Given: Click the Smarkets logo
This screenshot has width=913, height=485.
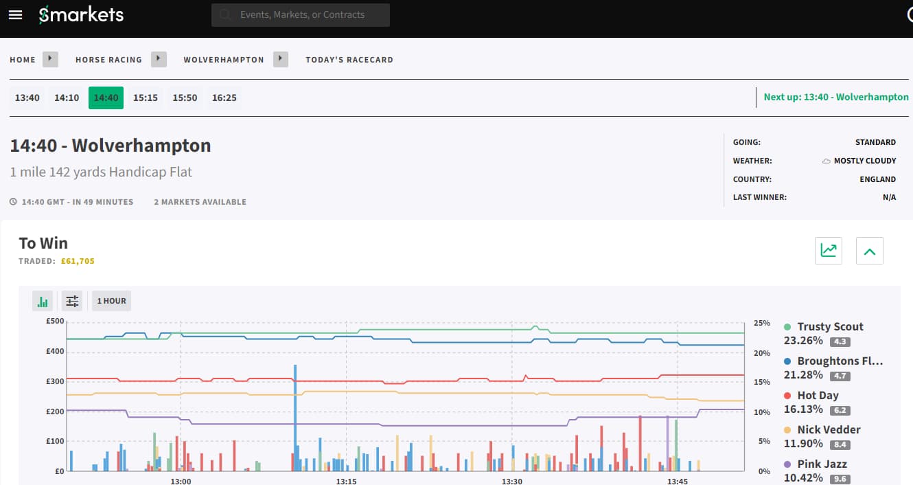Looking at the screenshot, I should (x=81, y=14).
